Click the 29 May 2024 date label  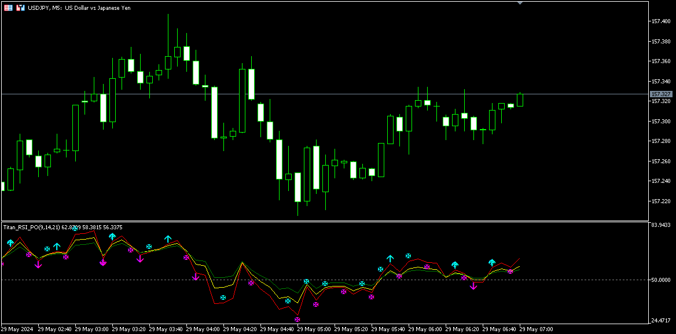tap(19, 329)
